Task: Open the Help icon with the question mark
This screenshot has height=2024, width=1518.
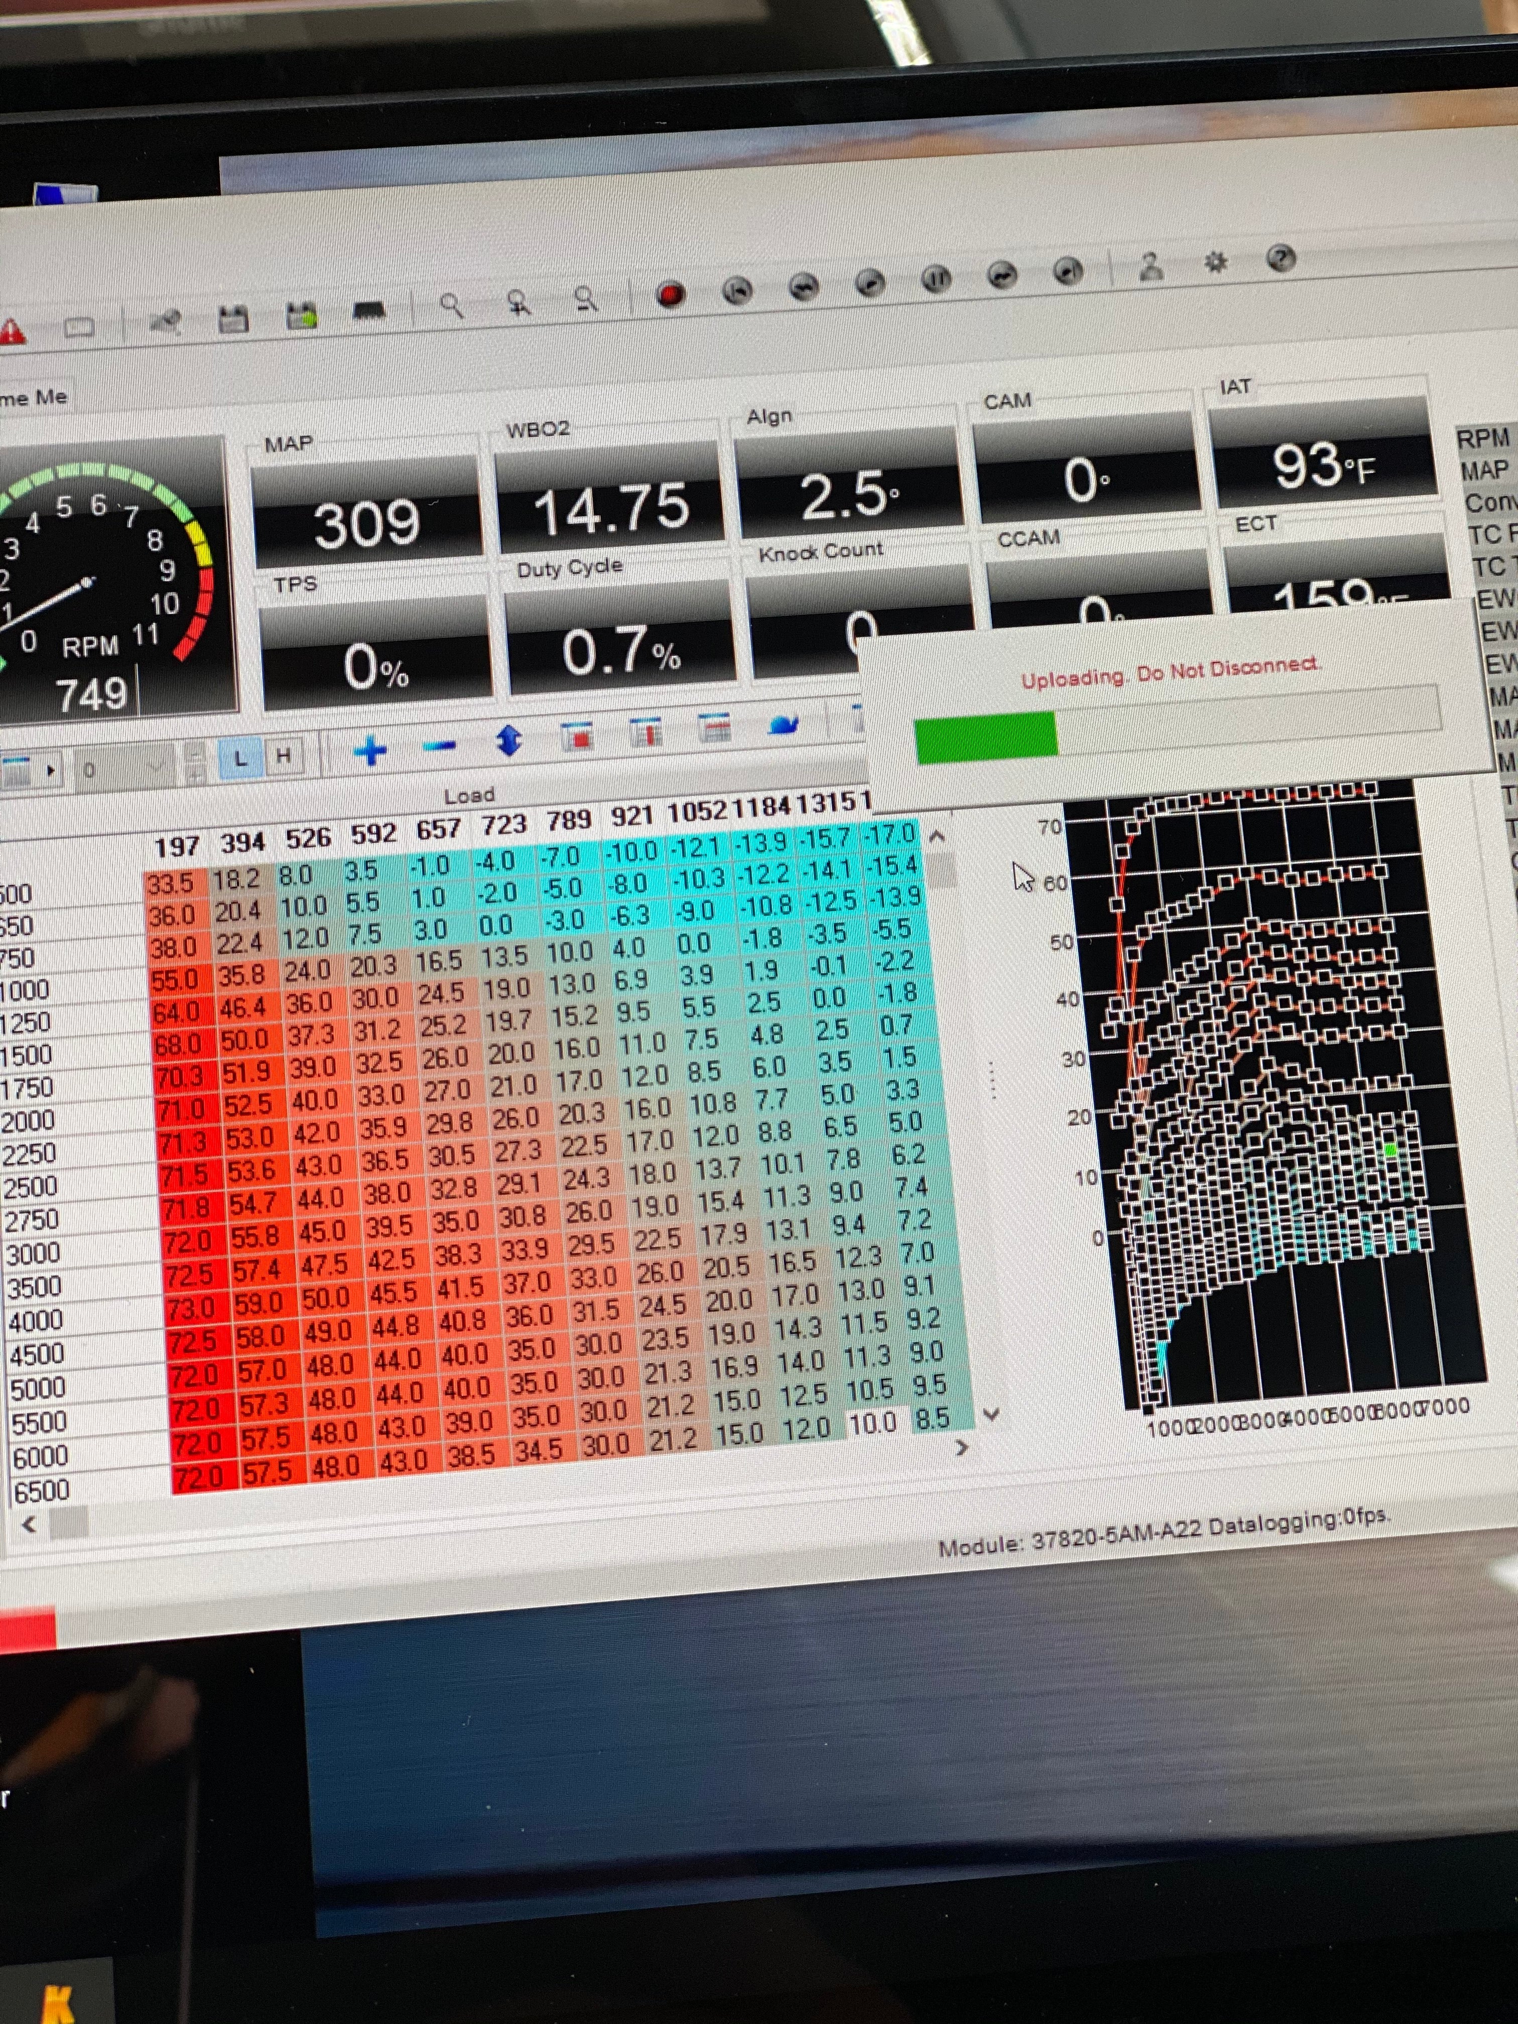Action: tap(1282, 259)
